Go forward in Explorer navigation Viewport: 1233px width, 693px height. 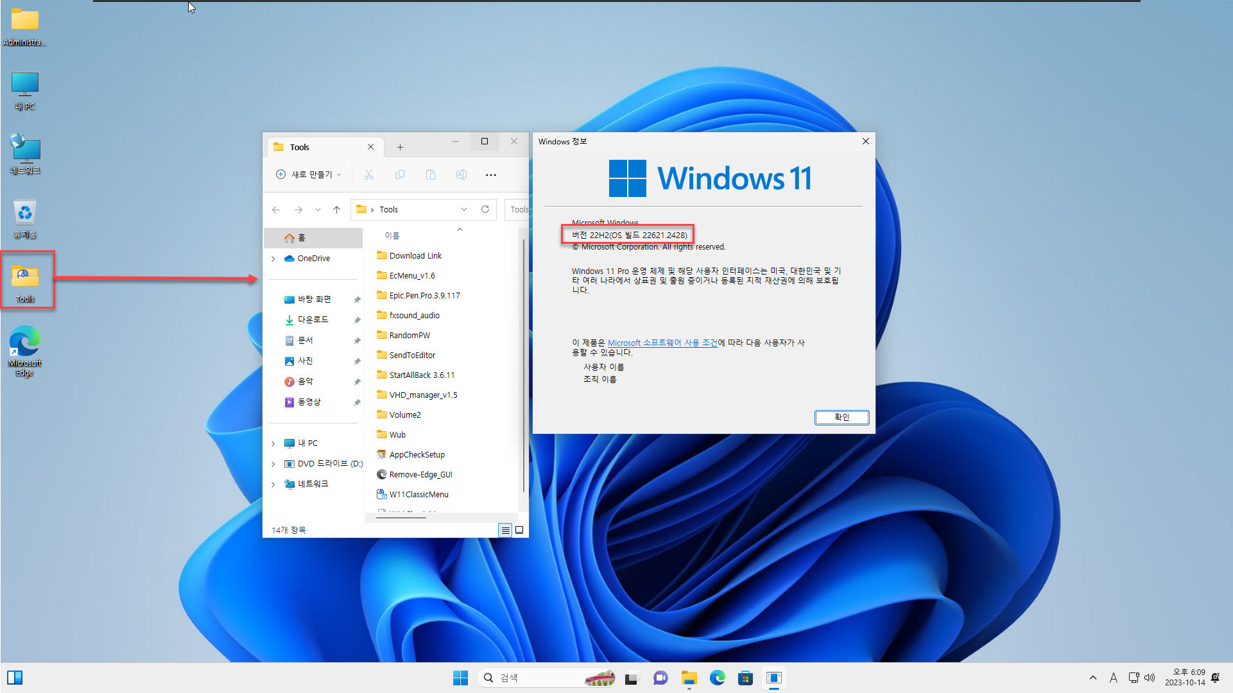point(298,210)
